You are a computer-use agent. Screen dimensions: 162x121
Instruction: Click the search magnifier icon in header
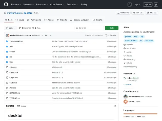tap(130, 5)
